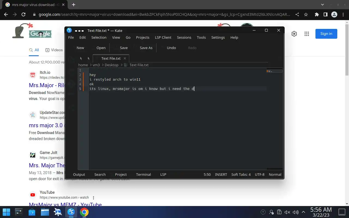Viewport: 349px width, 218px height.
Task: Open the Selection menu in Kate
Action: click(x=99, y=37)
